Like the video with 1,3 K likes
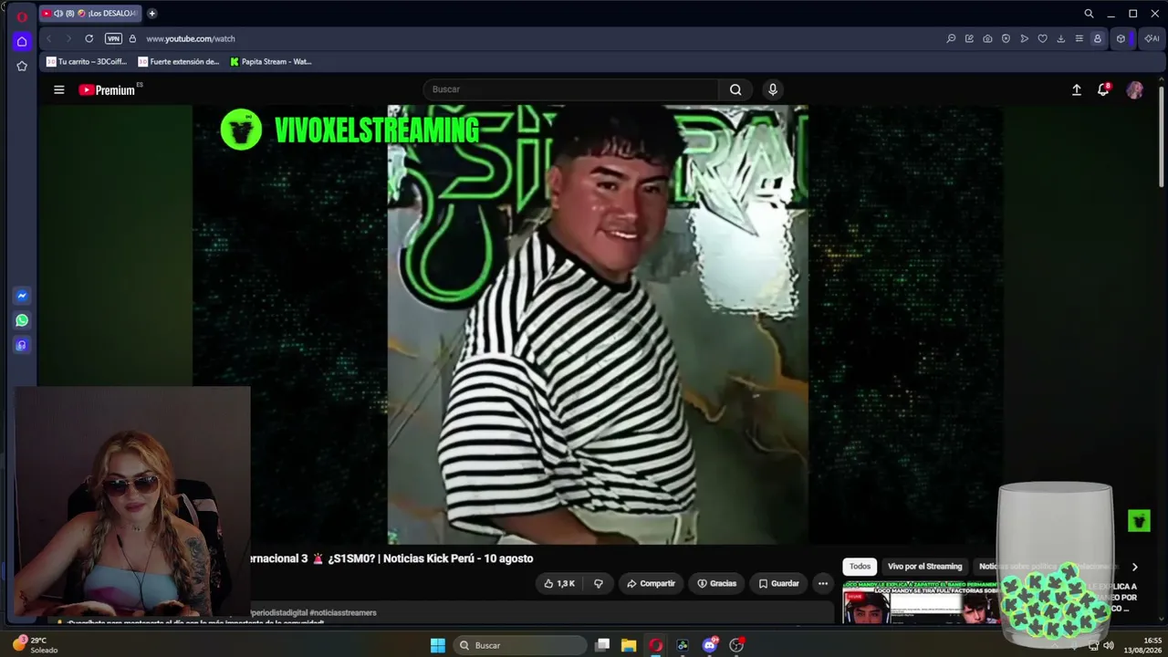This screenshot has height=657, width=1168. click(559, 583)
